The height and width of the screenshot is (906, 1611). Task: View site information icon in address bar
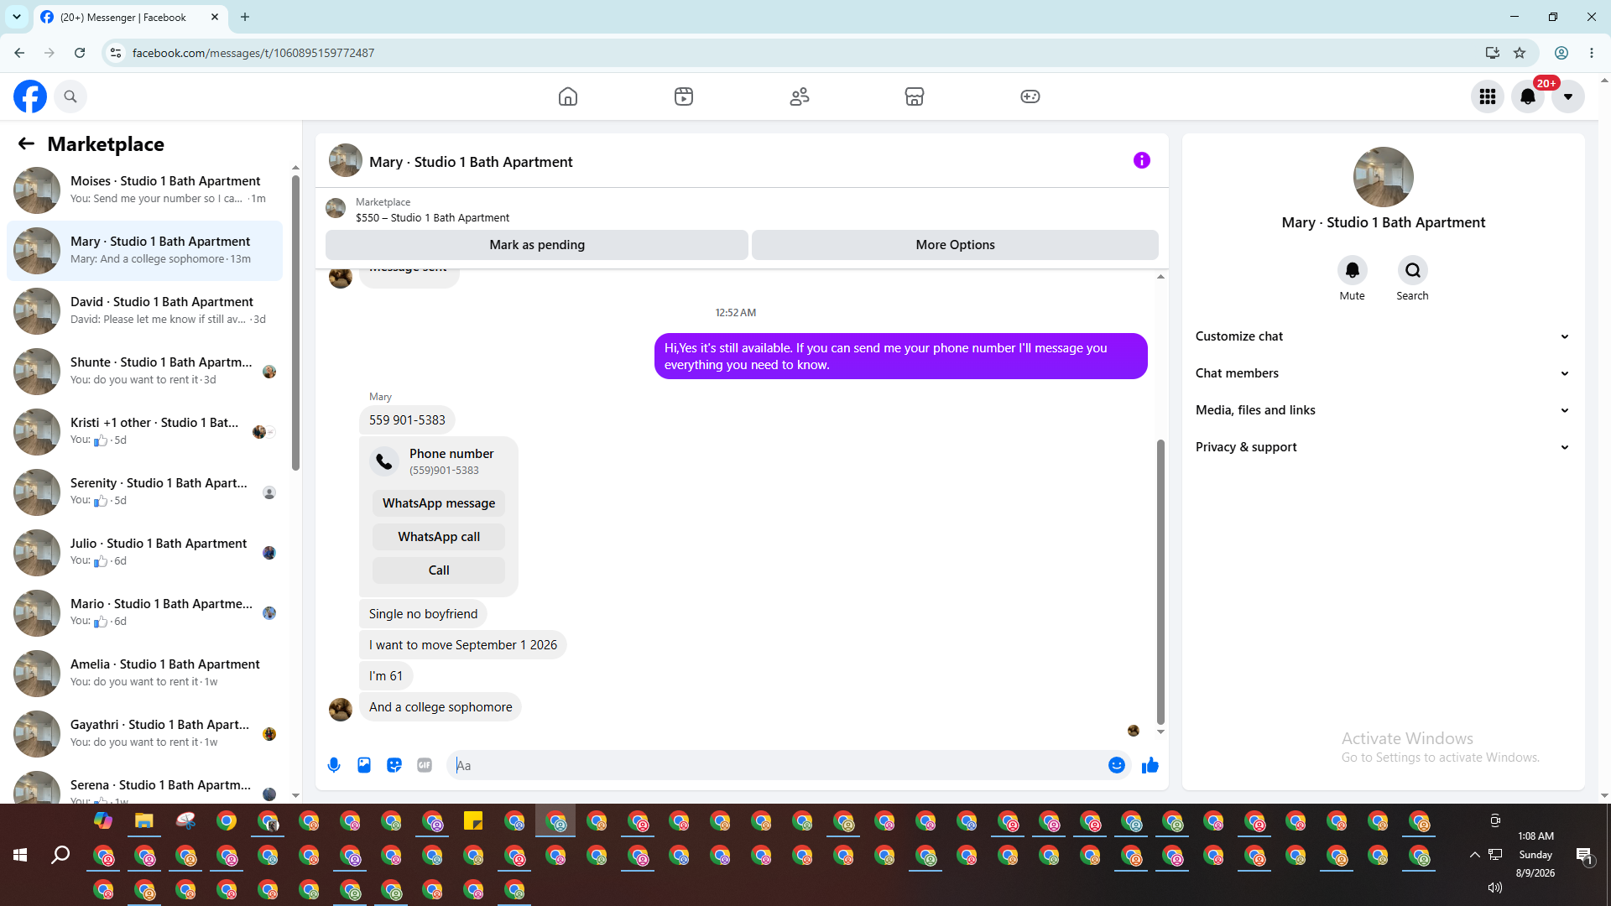(116, 53)
